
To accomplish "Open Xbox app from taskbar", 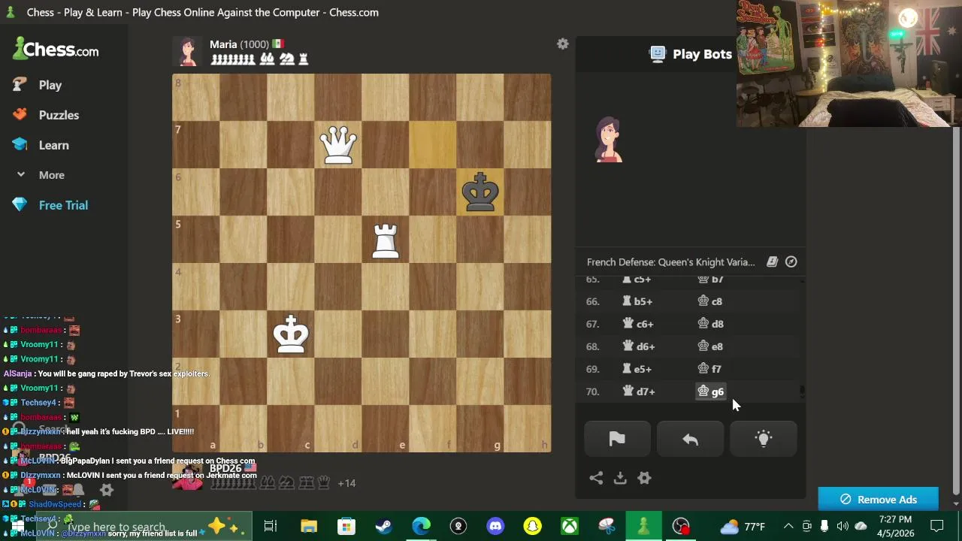I will tap(570, 527).
